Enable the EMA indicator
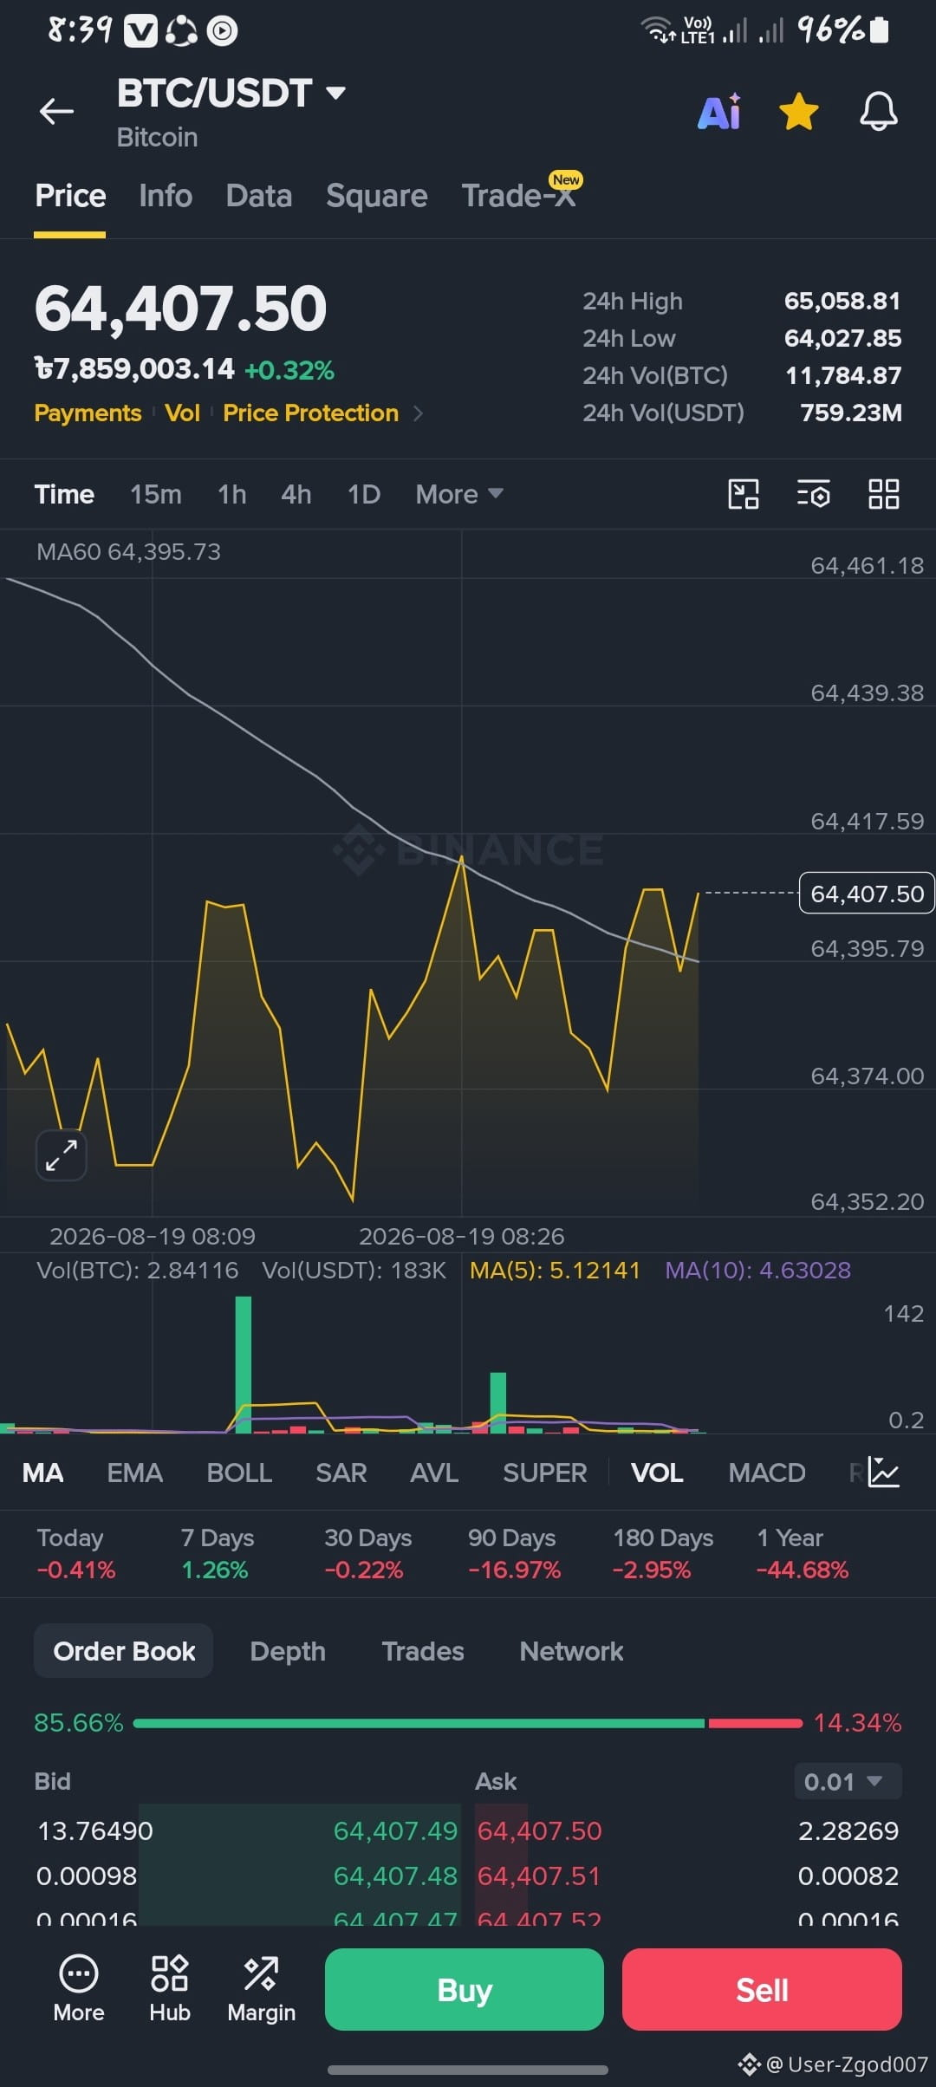Image resolution: width=936 pixels, height=2087 pixels. point(134,1473)
